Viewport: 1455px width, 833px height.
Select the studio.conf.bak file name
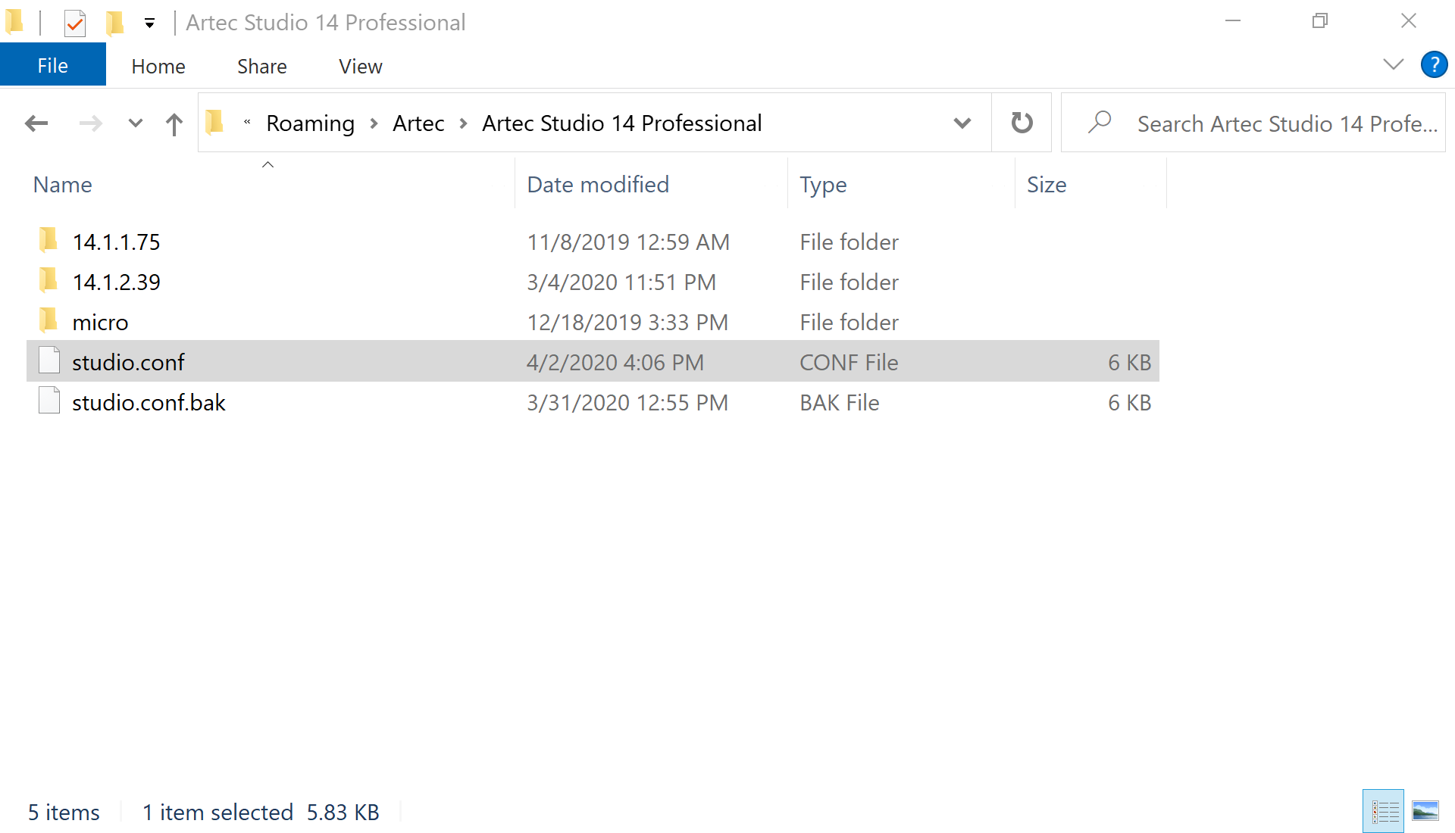coord(149,403)
